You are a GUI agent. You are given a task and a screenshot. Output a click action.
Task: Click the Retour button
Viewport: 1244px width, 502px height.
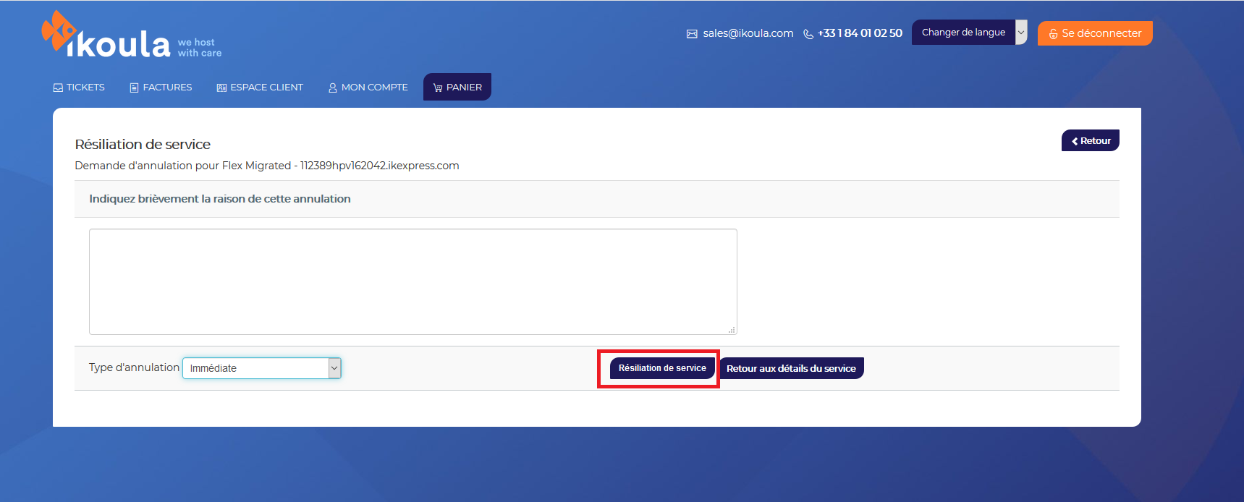click(1091, 140)
